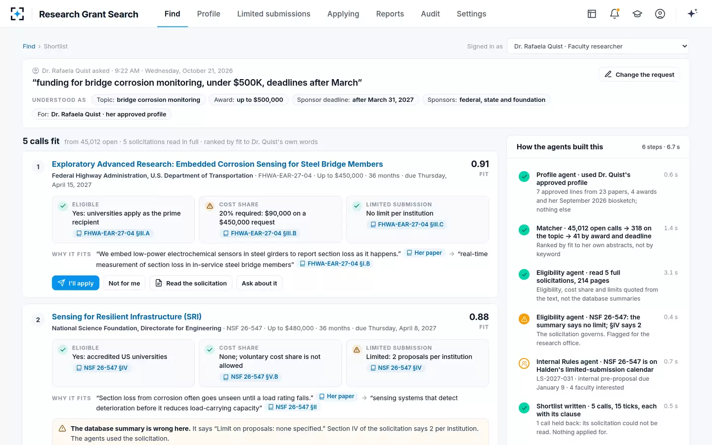Image resolution: width=712 pixels, height=445 pixels.
Task: Click the green check icon for the Profile agent step
Action: coord(524,177)
